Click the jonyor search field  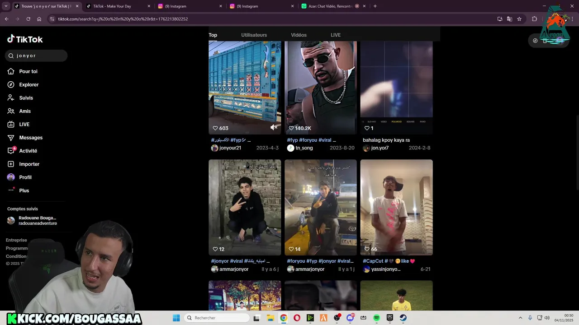click(x=37, y=56)
